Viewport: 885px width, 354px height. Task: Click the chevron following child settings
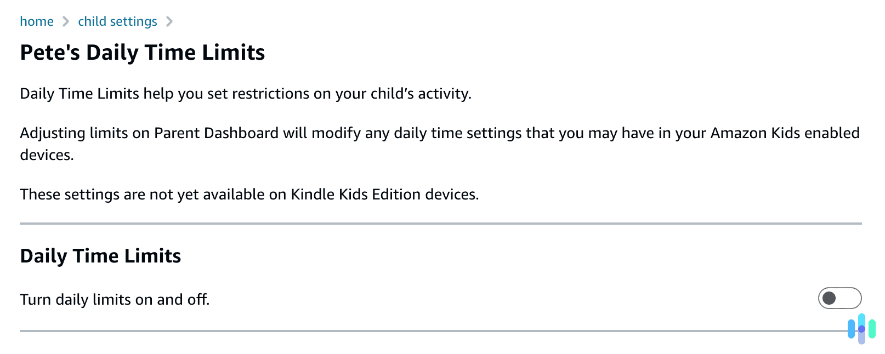coord(169,21)
